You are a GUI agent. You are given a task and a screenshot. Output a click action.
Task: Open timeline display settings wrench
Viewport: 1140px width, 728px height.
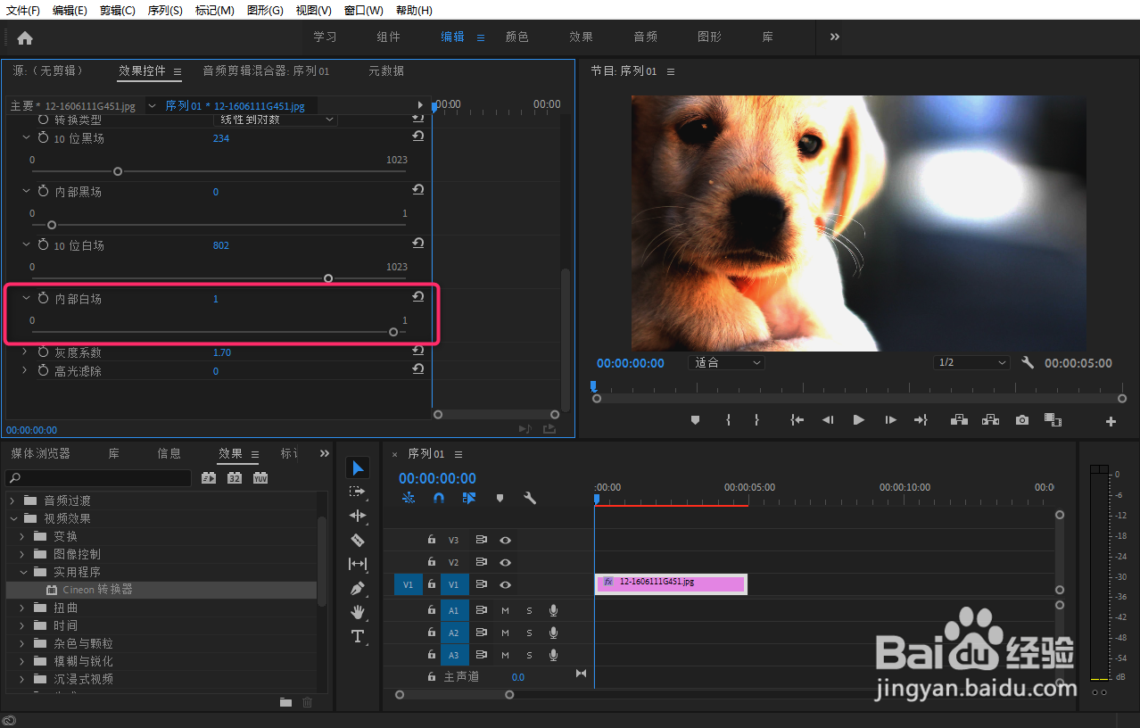(530, 498)
